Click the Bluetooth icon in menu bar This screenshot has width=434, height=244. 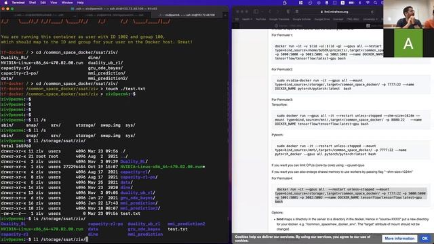[x=360, y=3]
